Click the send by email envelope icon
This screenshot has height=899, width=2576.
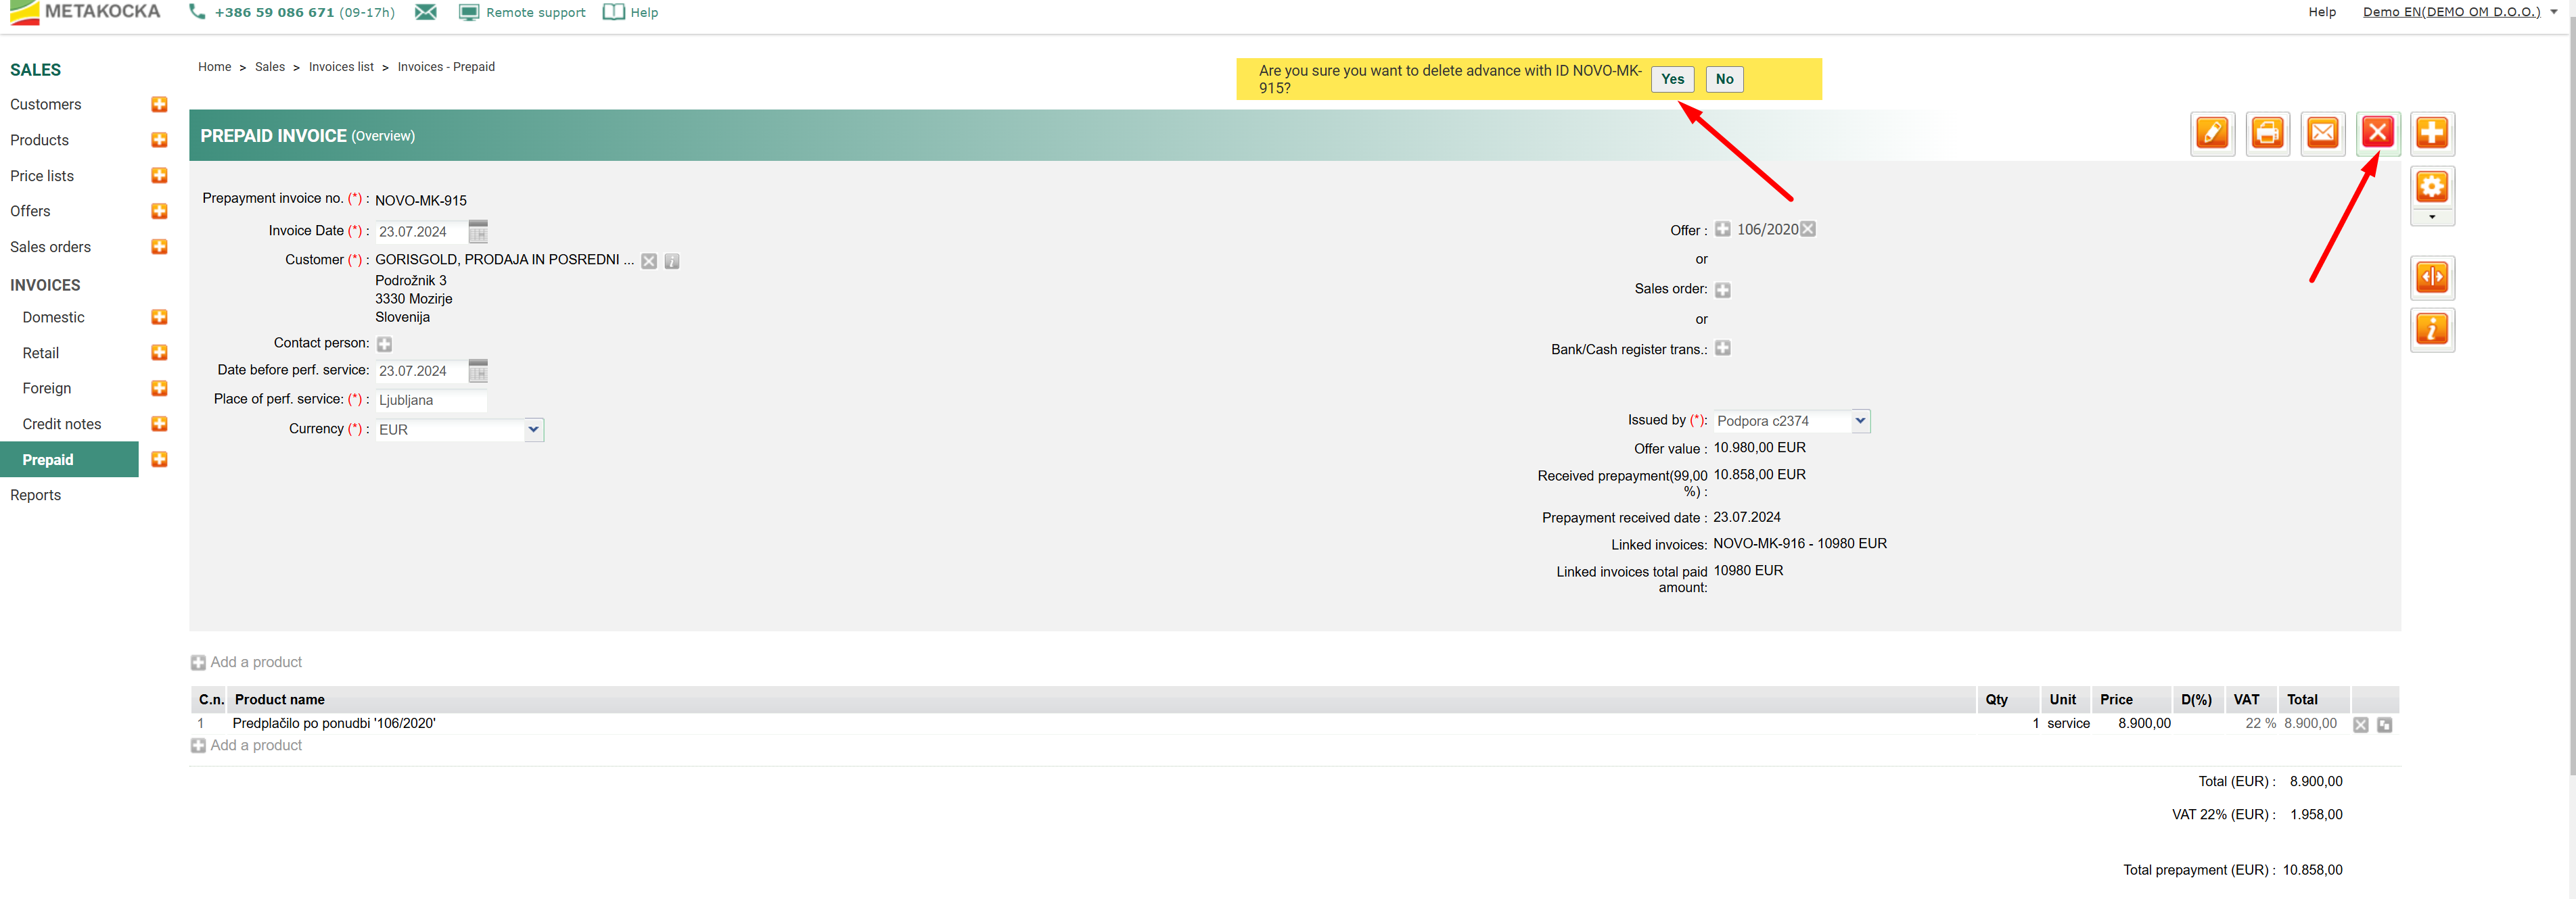point(2322,133)
